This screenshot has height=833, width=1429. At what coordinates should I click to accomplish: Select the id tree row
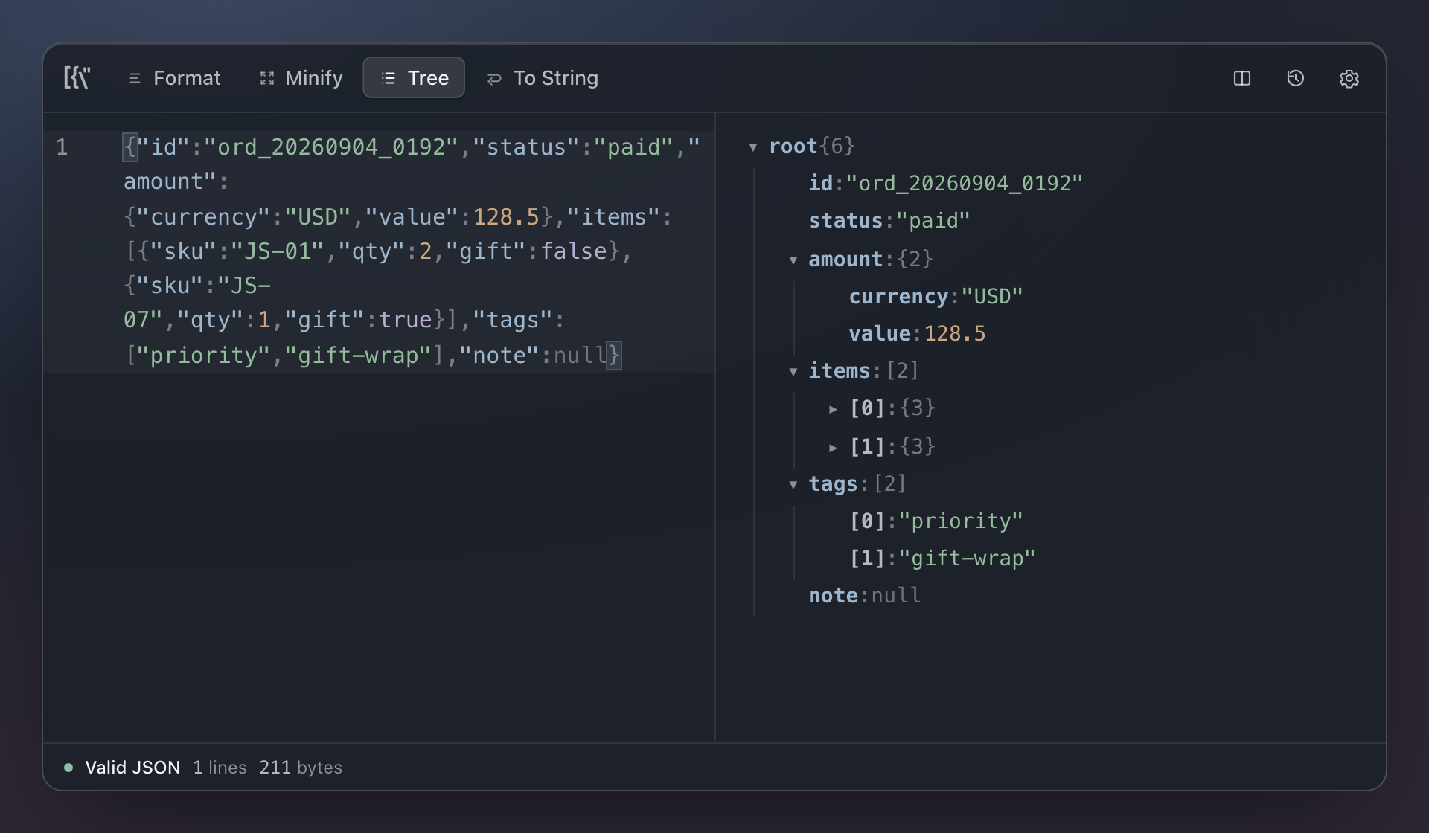[945, 183]
